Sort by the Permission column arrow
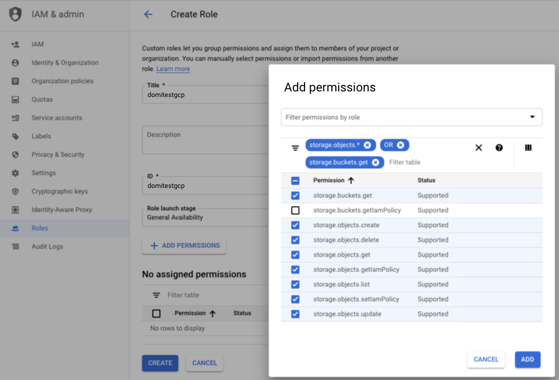Viewport: 559px width, 380px height. pos(351,180)
